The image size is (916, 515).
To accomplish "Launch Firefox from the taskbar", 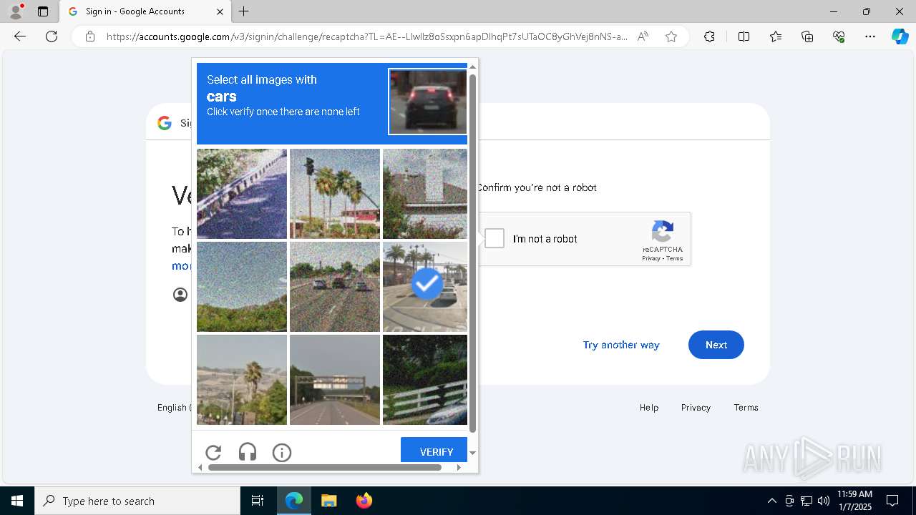I will pos(364,501).
